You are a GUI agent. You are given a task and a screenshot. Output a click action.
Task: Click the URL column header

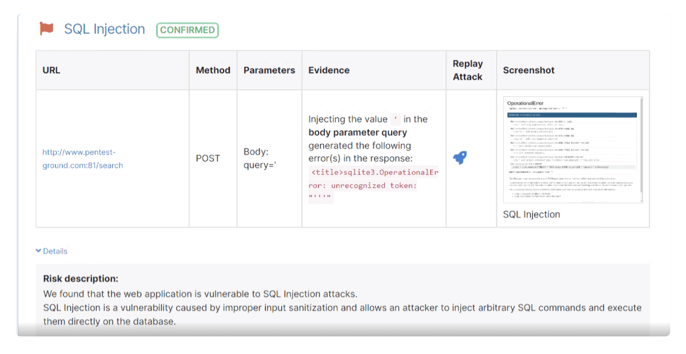(x=51, y=70)
